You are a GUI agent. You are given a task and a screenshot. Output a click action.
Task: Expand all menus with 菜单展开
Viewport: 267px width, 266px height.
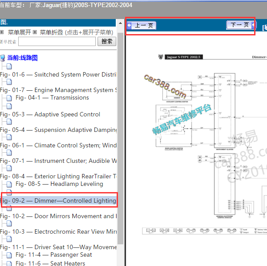pos(19,32)
